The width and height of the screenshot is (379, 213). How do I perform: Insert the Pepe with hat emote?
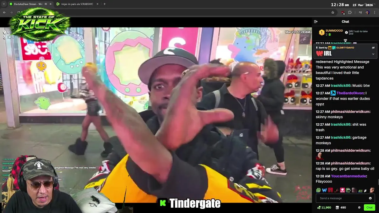pos(348,190)
